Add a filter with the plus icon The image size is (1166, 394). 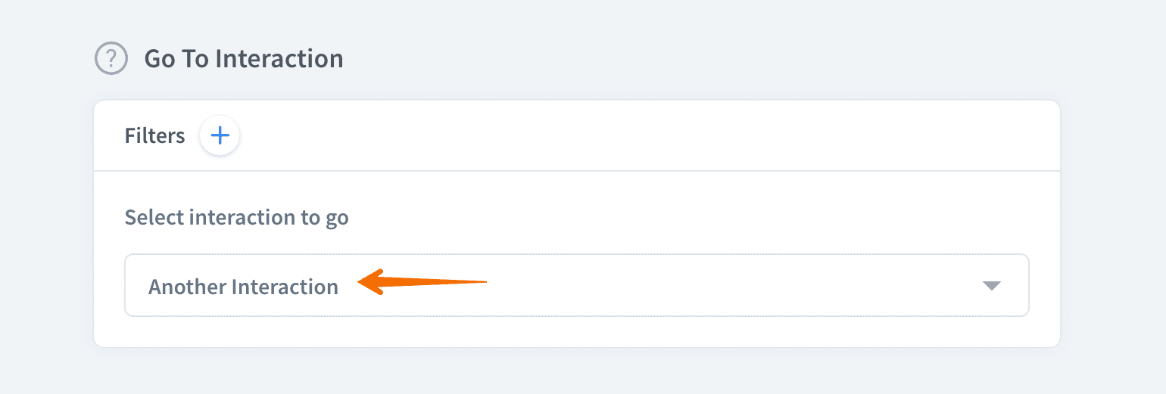pos(220,136)
